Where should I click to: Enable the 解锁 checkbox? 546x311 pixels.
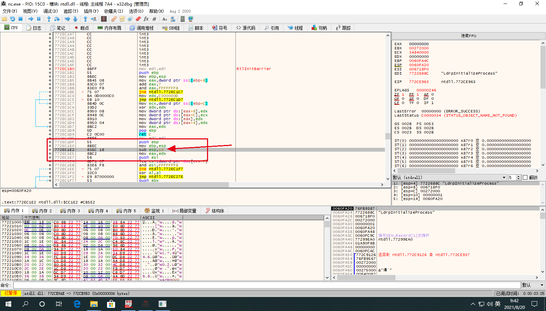pyautogui.click(x=525, y=178)
